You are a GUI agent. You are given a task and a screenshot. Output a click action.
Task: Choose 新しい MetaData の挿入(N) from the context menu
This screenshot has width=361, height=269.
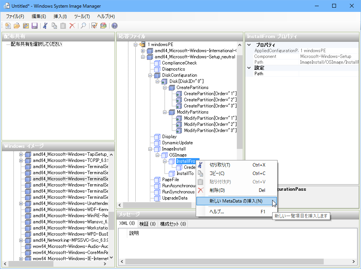[236, 201]
